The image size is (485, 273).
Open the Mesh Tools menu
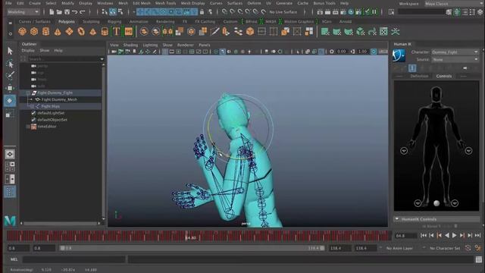pos(165,3)
